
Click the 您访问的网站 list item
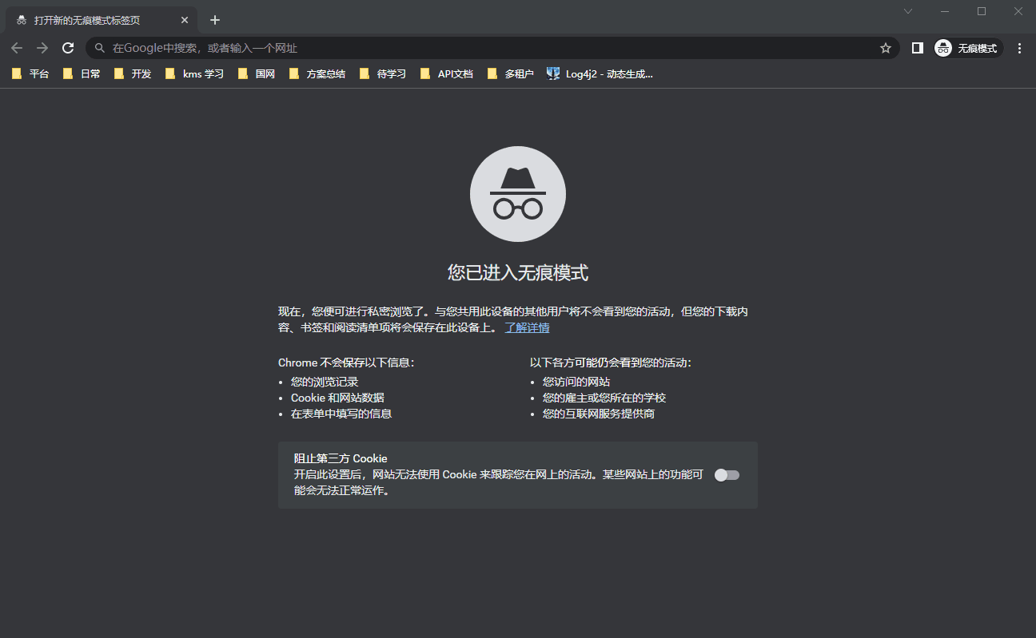point(576,382)
